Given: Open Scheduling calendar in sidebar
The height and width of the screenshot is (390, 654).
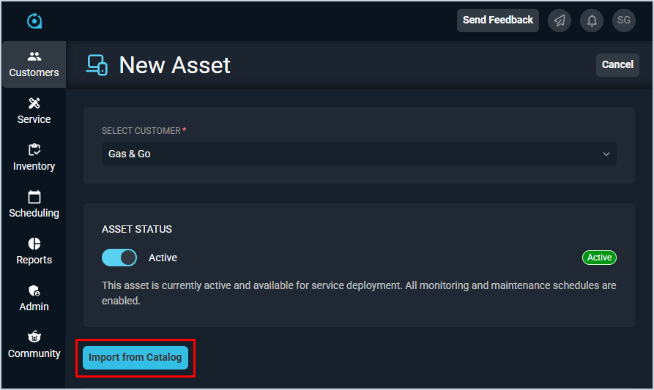Looking at the screenshot, I should 34,205.
